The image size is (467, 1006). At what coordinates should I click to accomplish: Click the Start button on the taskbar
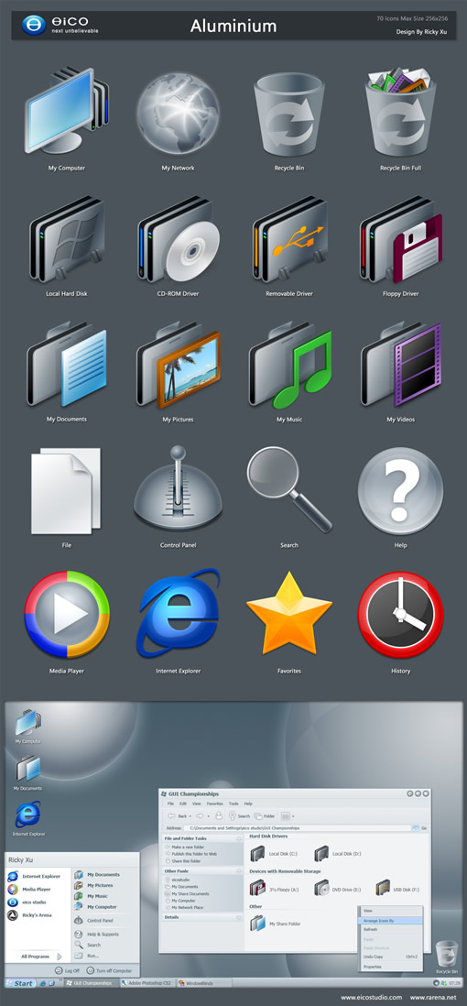tap(20, 983)
